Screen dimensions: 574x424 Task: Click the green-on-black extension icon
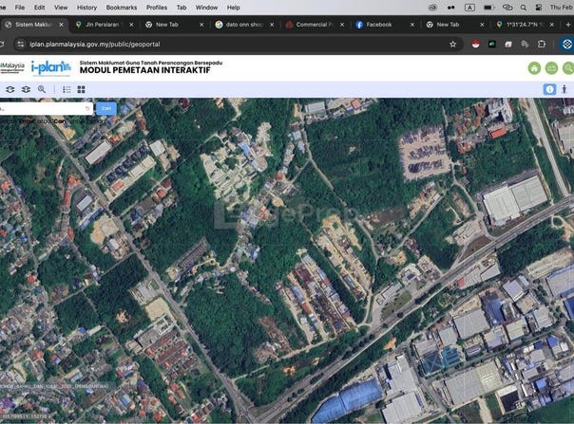coord(492,45)
